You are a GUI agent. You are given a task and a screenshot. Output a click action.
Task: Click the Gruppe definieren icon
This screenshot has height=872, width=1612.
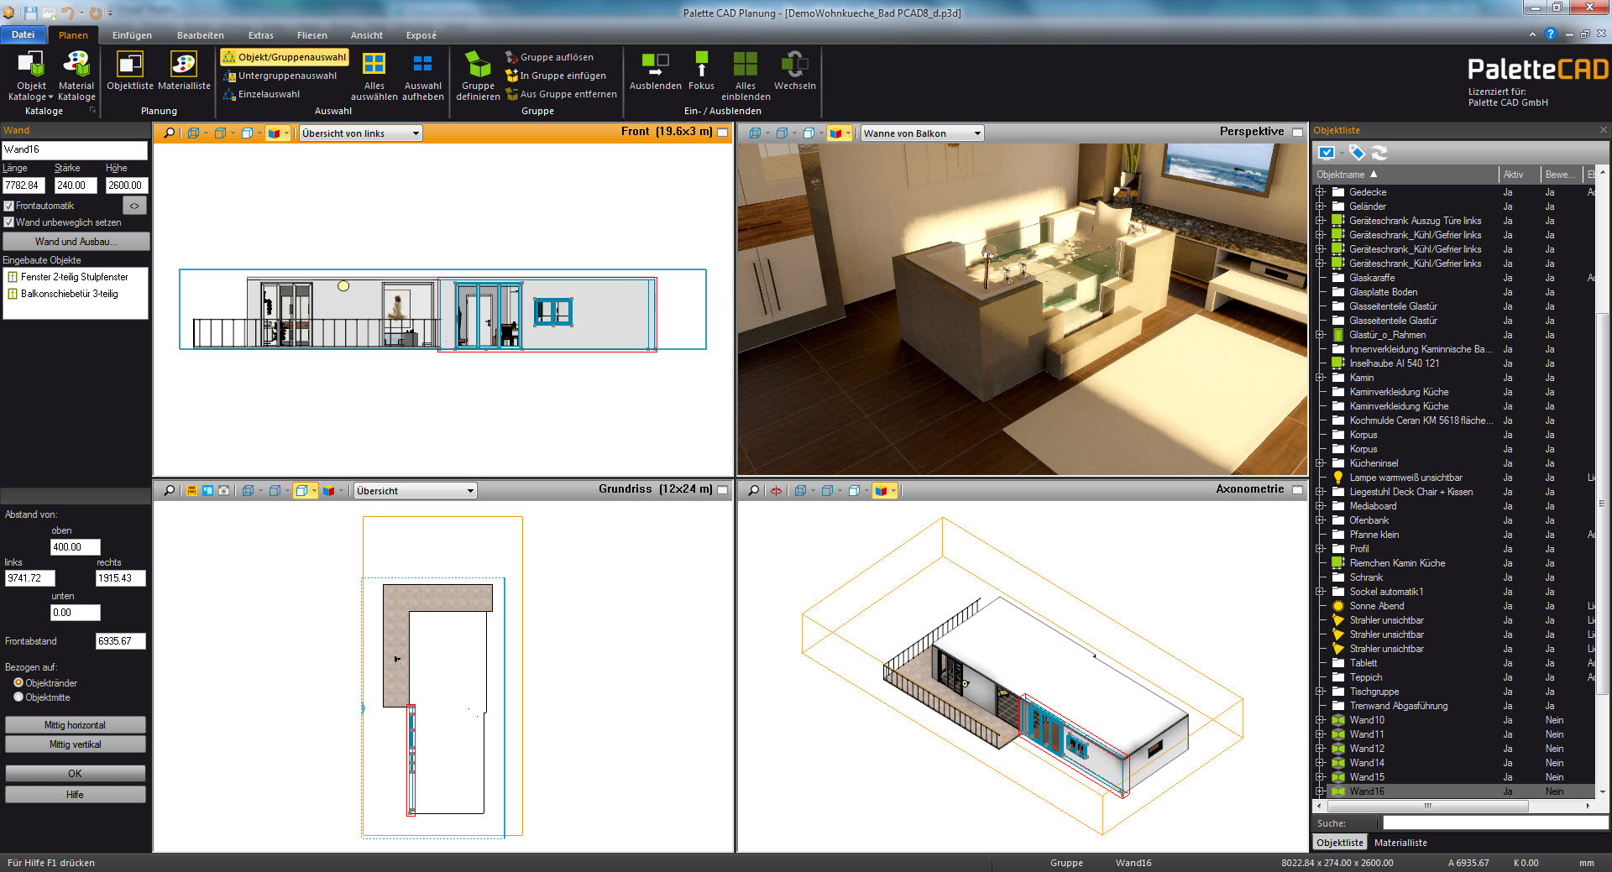pyautogui.click(x=478, y=65)
